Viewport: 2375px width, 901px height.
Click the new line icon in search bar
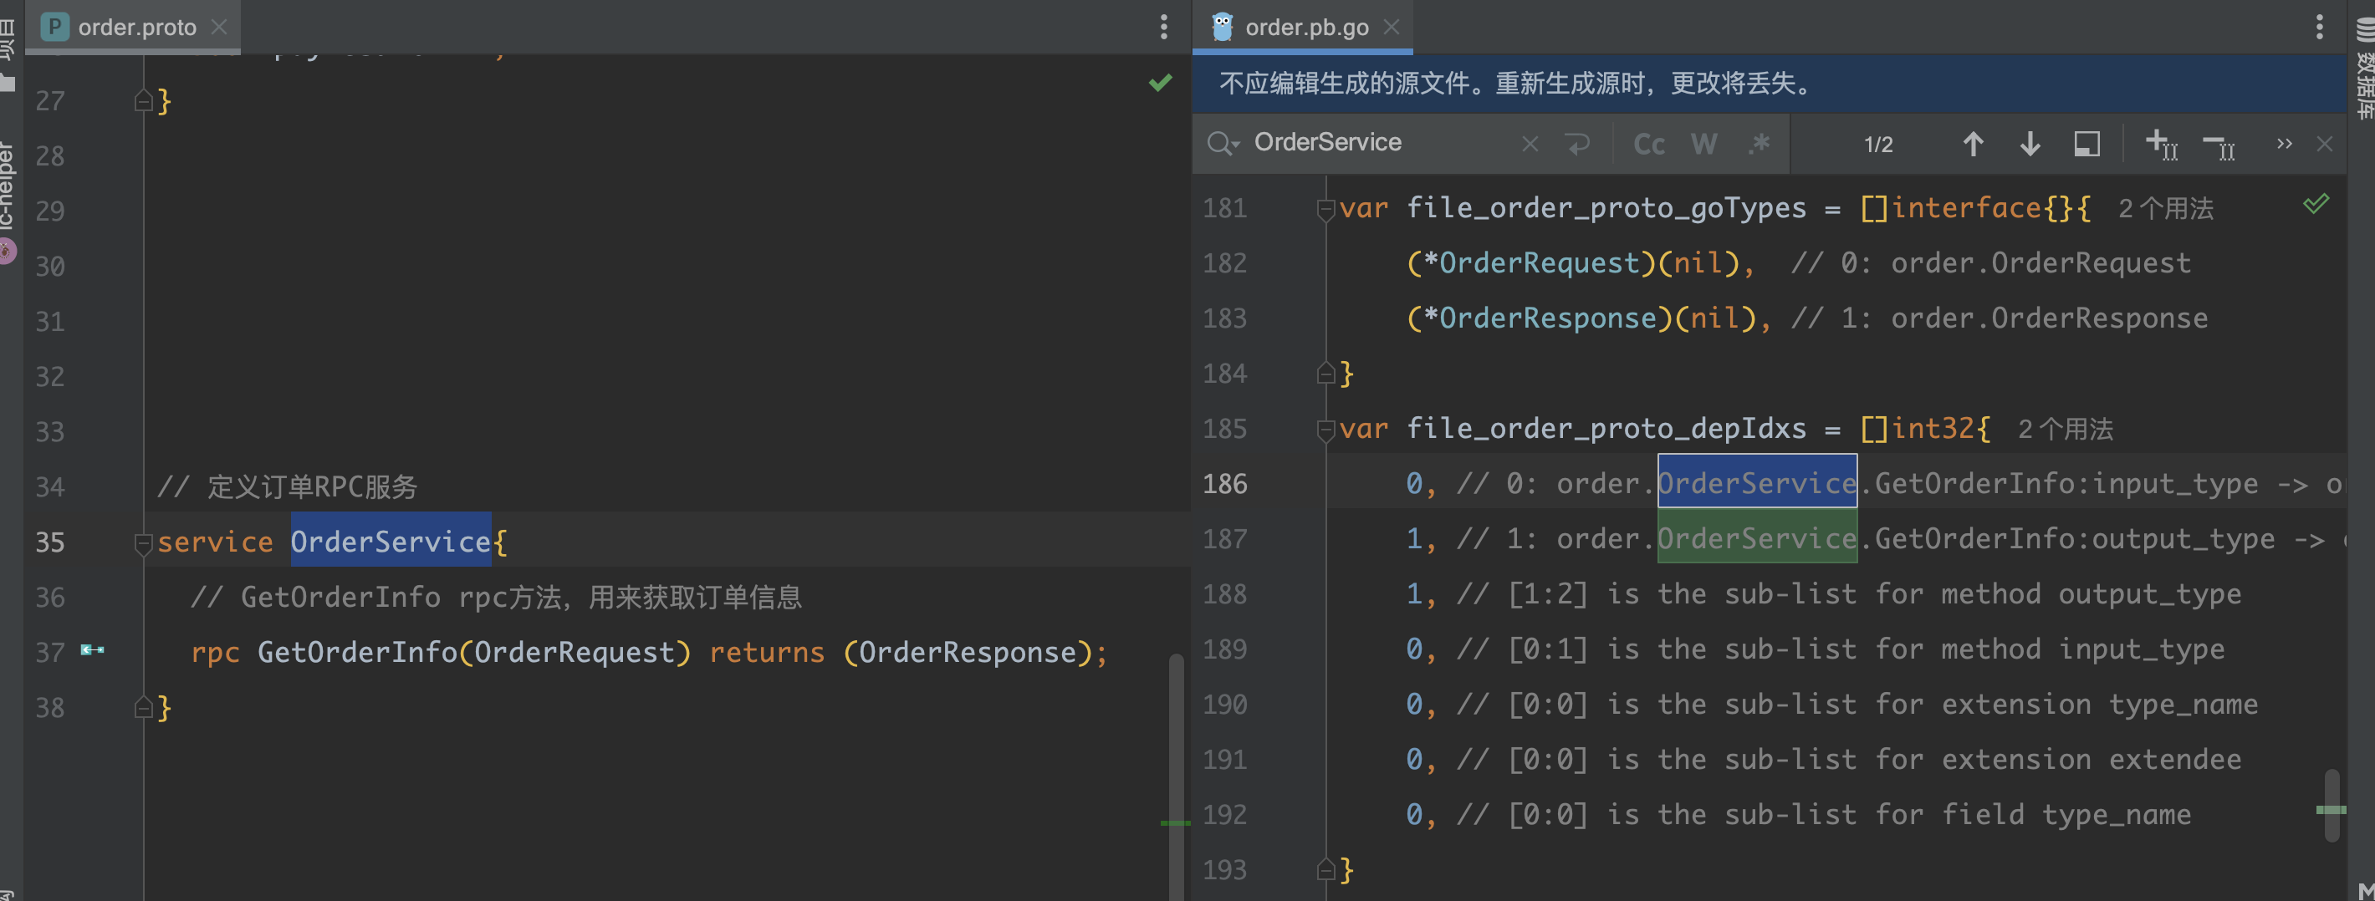tap(1577, 144)
